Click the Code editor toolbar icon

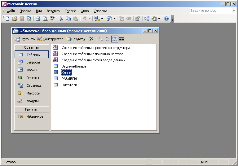point(121,19)
